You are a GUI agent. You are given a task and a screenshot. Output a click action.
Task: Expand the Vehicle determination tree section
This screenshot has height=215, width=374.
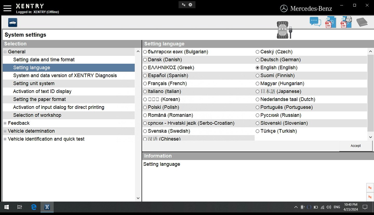tap(5, 131)
